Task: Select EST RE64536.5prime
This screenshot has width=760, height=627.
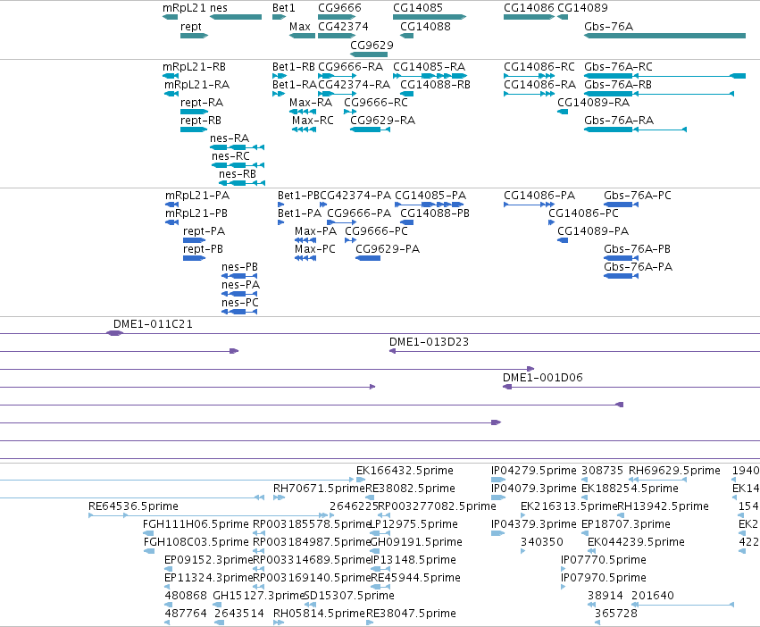Action: tap(133, 506)
